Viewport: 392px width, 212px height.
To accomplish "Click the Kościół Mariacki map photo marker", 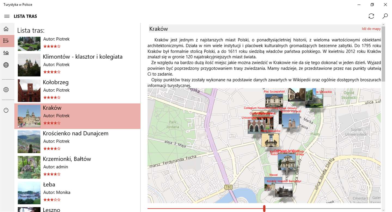I will click(291, 120).
